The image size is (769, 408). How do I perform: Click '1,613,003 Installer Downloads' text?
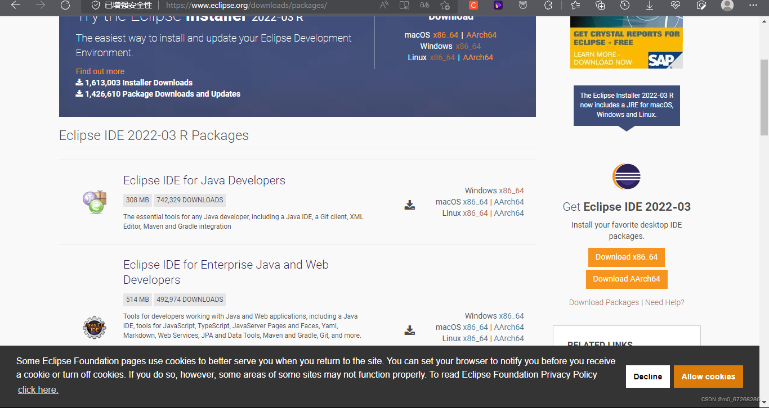pyautogui.click(x=139, y=83)
